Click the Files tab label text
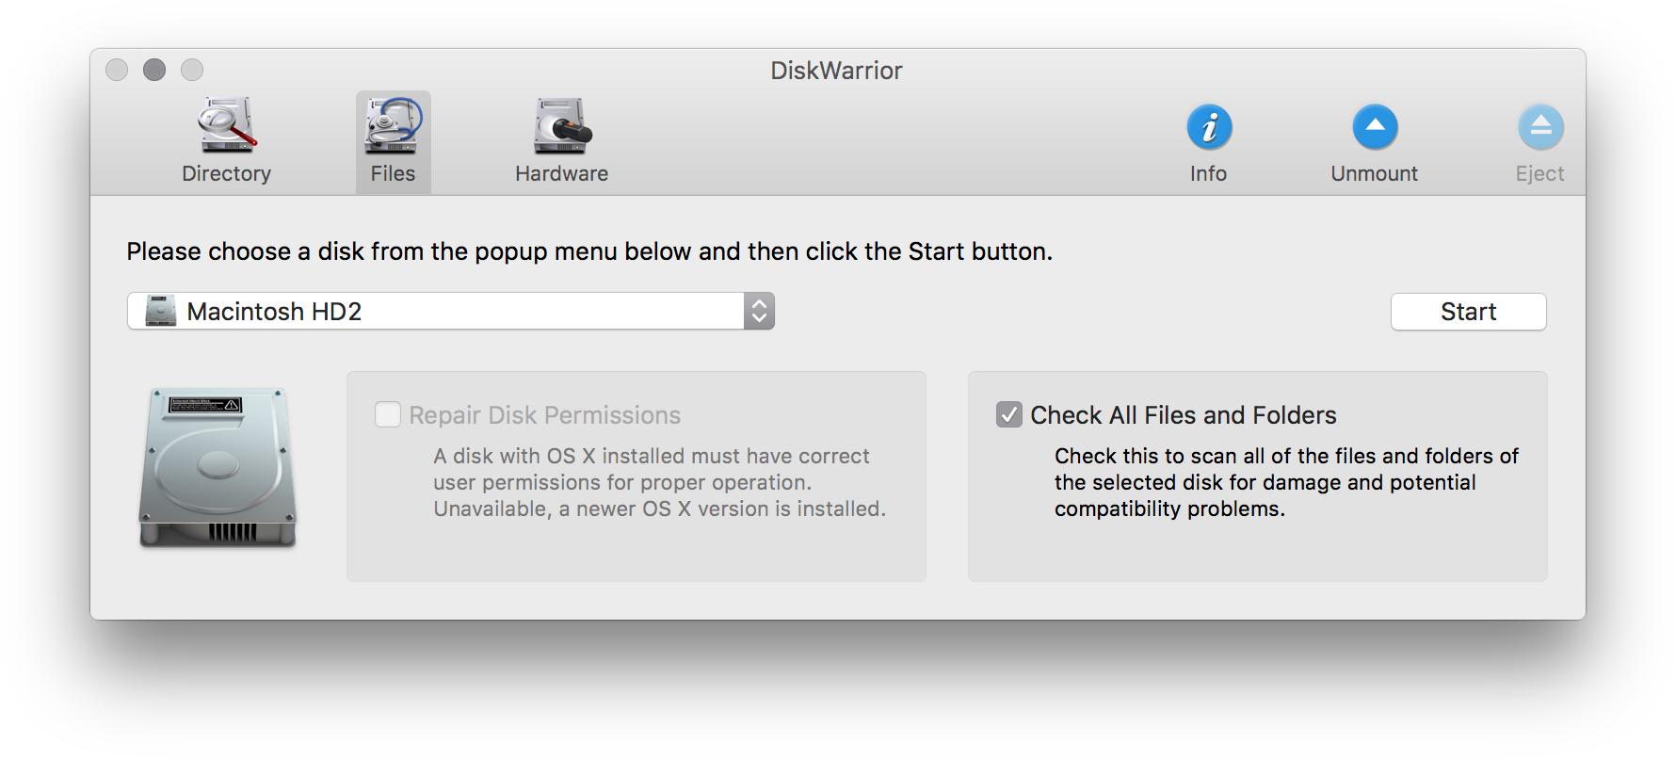This screenshot has width=1676, height=759. pyautogui.click(x=393, y=174)
